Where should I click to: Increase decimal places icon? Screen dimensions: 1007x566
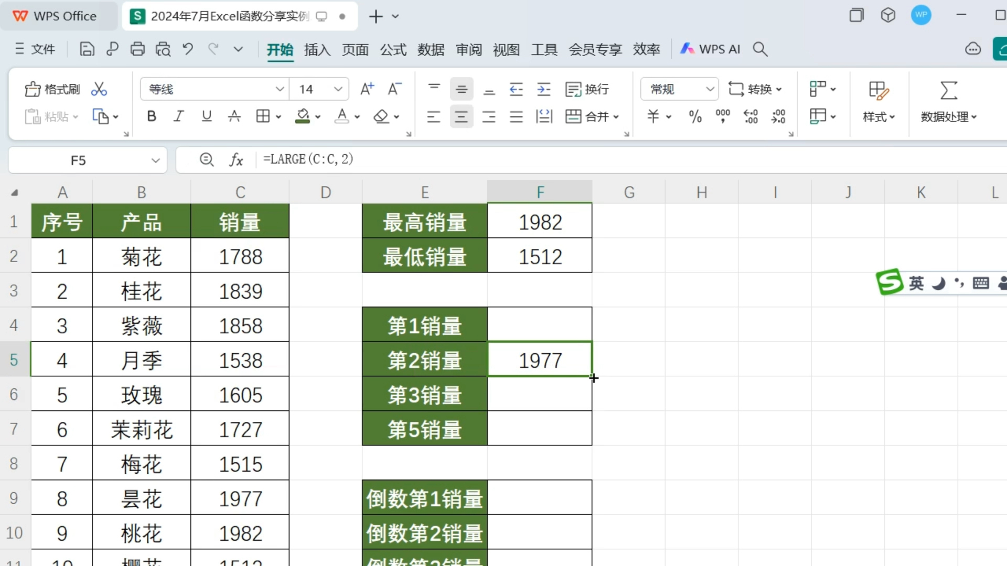(x=751, y=116)
